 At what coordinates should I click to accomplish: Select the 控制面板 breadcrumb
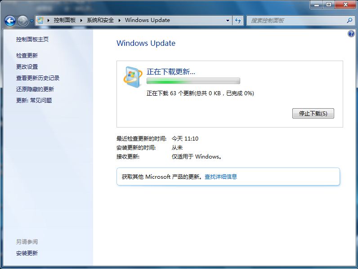click(65, 20)
